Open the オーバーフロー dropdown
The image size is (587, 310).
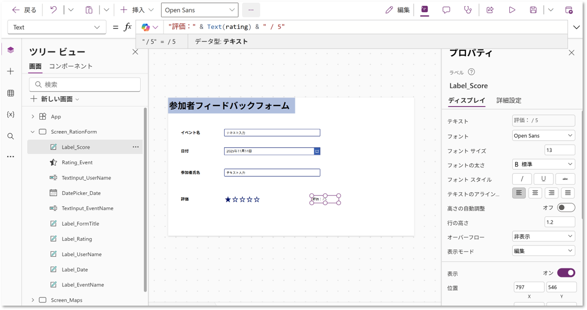click(543, 236)
